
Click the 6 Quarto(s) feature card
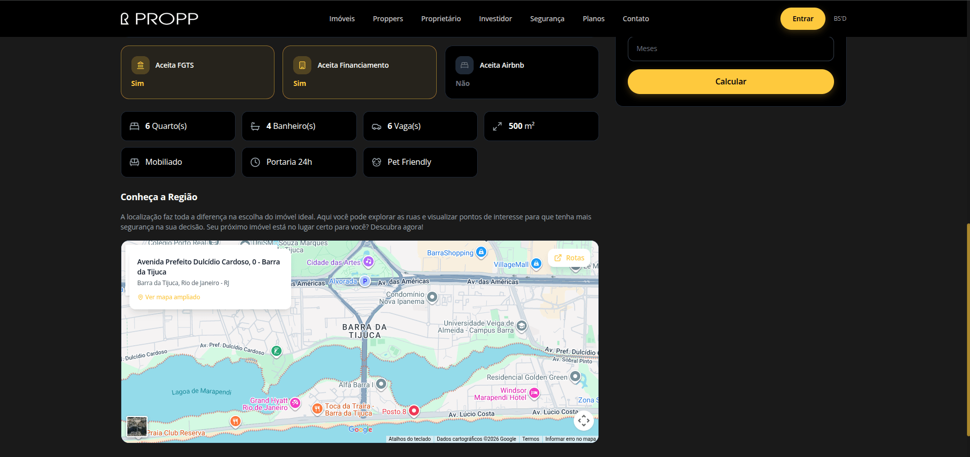point(178,126)
